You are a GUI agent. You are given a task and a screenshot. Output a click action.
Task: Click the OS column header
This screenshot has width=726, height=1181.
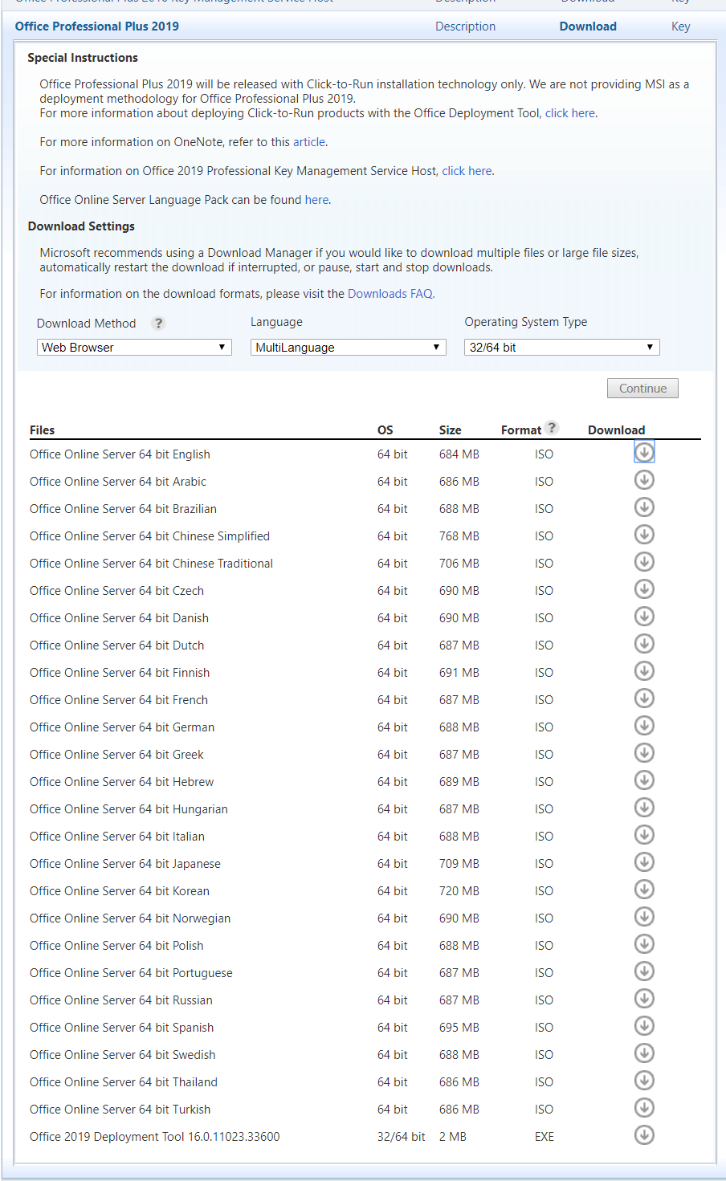tap(385, 430)
